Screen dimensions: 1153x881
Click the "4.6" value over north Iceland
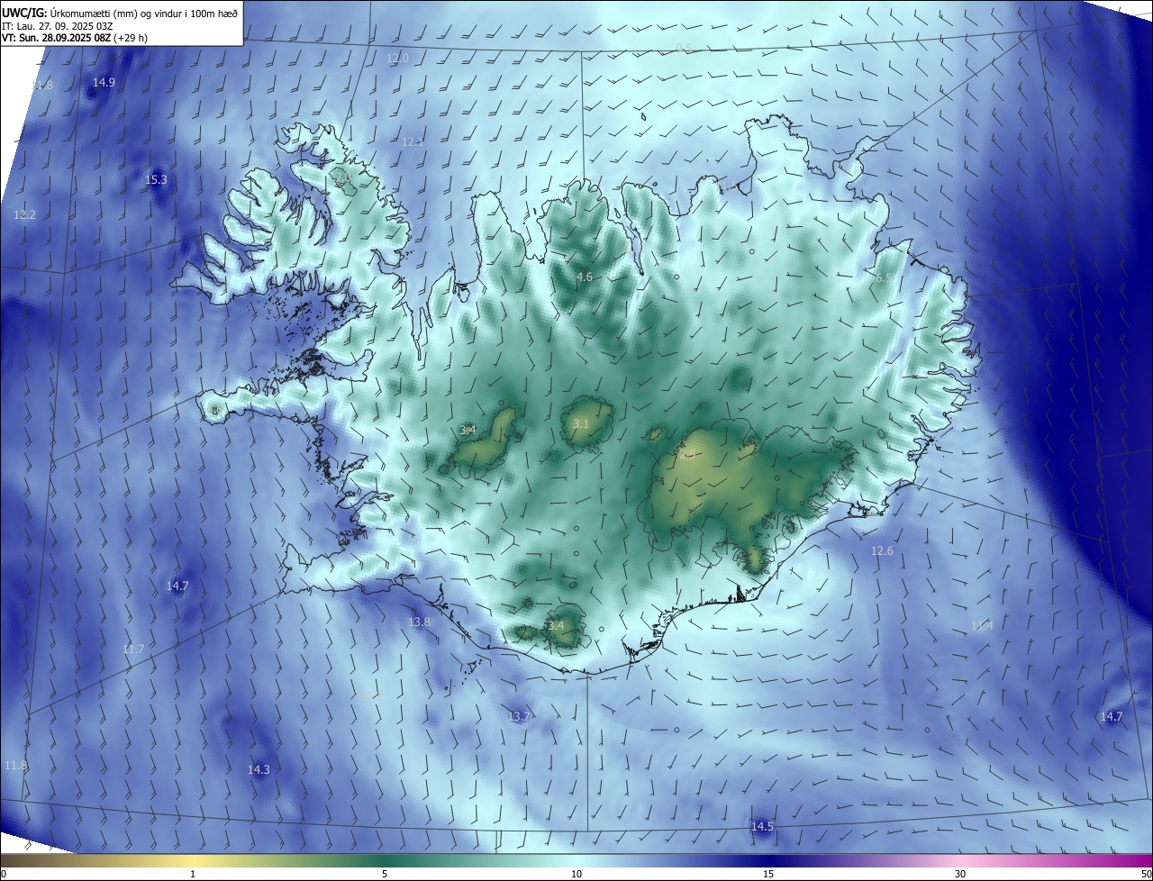pos(585,277)
